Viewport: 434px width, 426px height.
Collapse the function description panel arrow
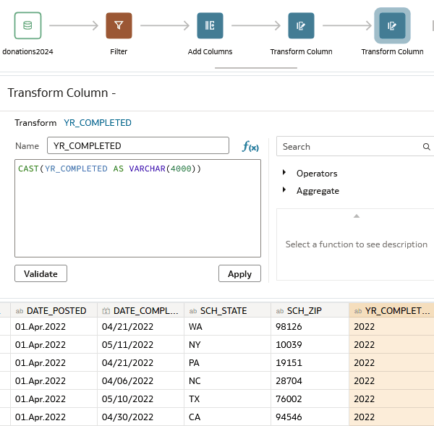[x=357, y=216]
